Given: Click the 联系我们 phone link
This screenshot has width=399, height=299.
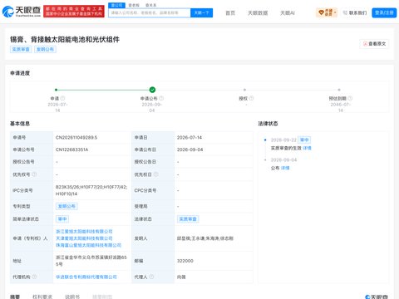Looking at the screenshot, I should pos(355,12).
